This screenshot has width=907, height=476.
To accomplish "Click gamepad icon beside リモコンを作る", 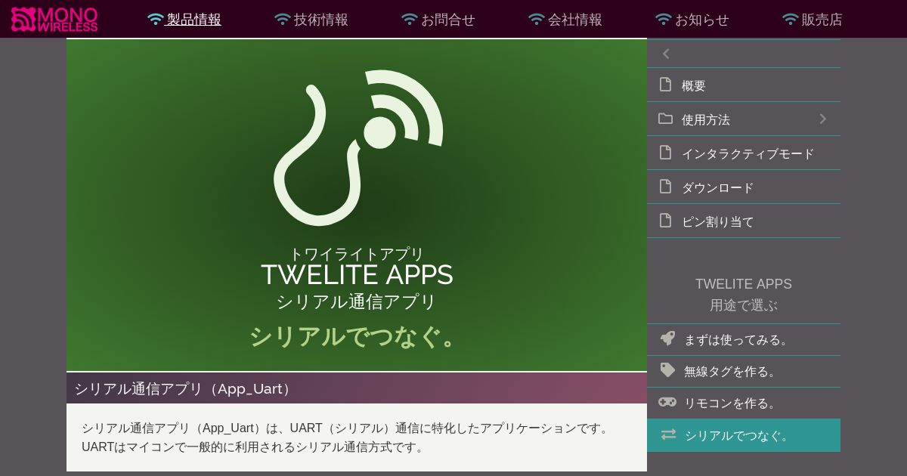I will [667, 402].
